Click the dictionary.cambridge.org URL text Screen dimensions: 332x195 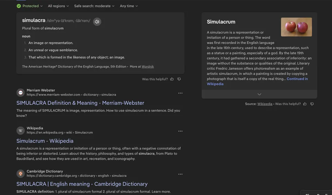tap(76, 176)
